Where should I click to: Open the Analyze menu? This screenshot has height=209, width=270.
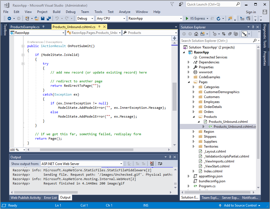pyautogui.click(x=125, y=12)
